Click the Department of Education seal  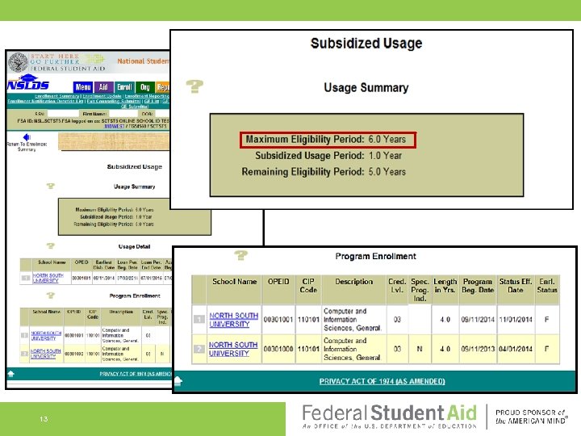pyautogui.click(x=18, y=62)
